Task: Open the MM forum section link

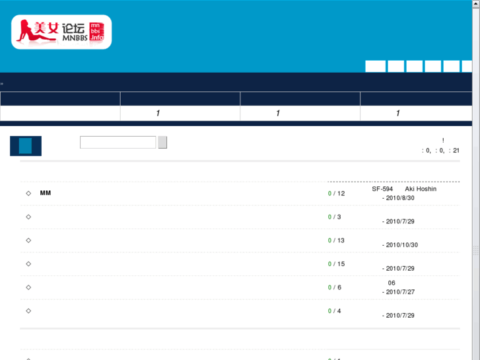Action: (46, 193)
